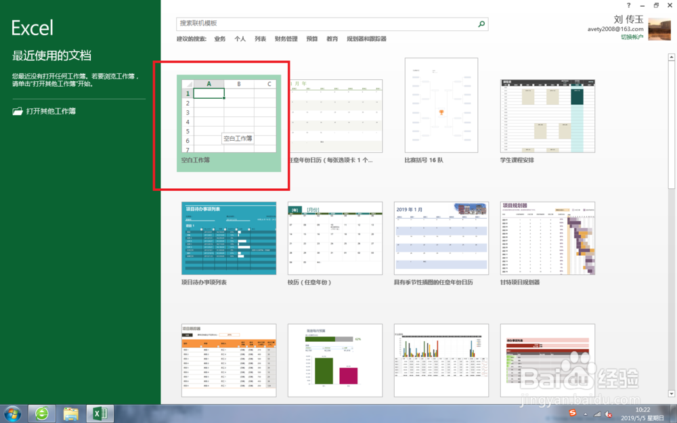
Task: Click the scrollbar up arrow
Action: (672, 57)
